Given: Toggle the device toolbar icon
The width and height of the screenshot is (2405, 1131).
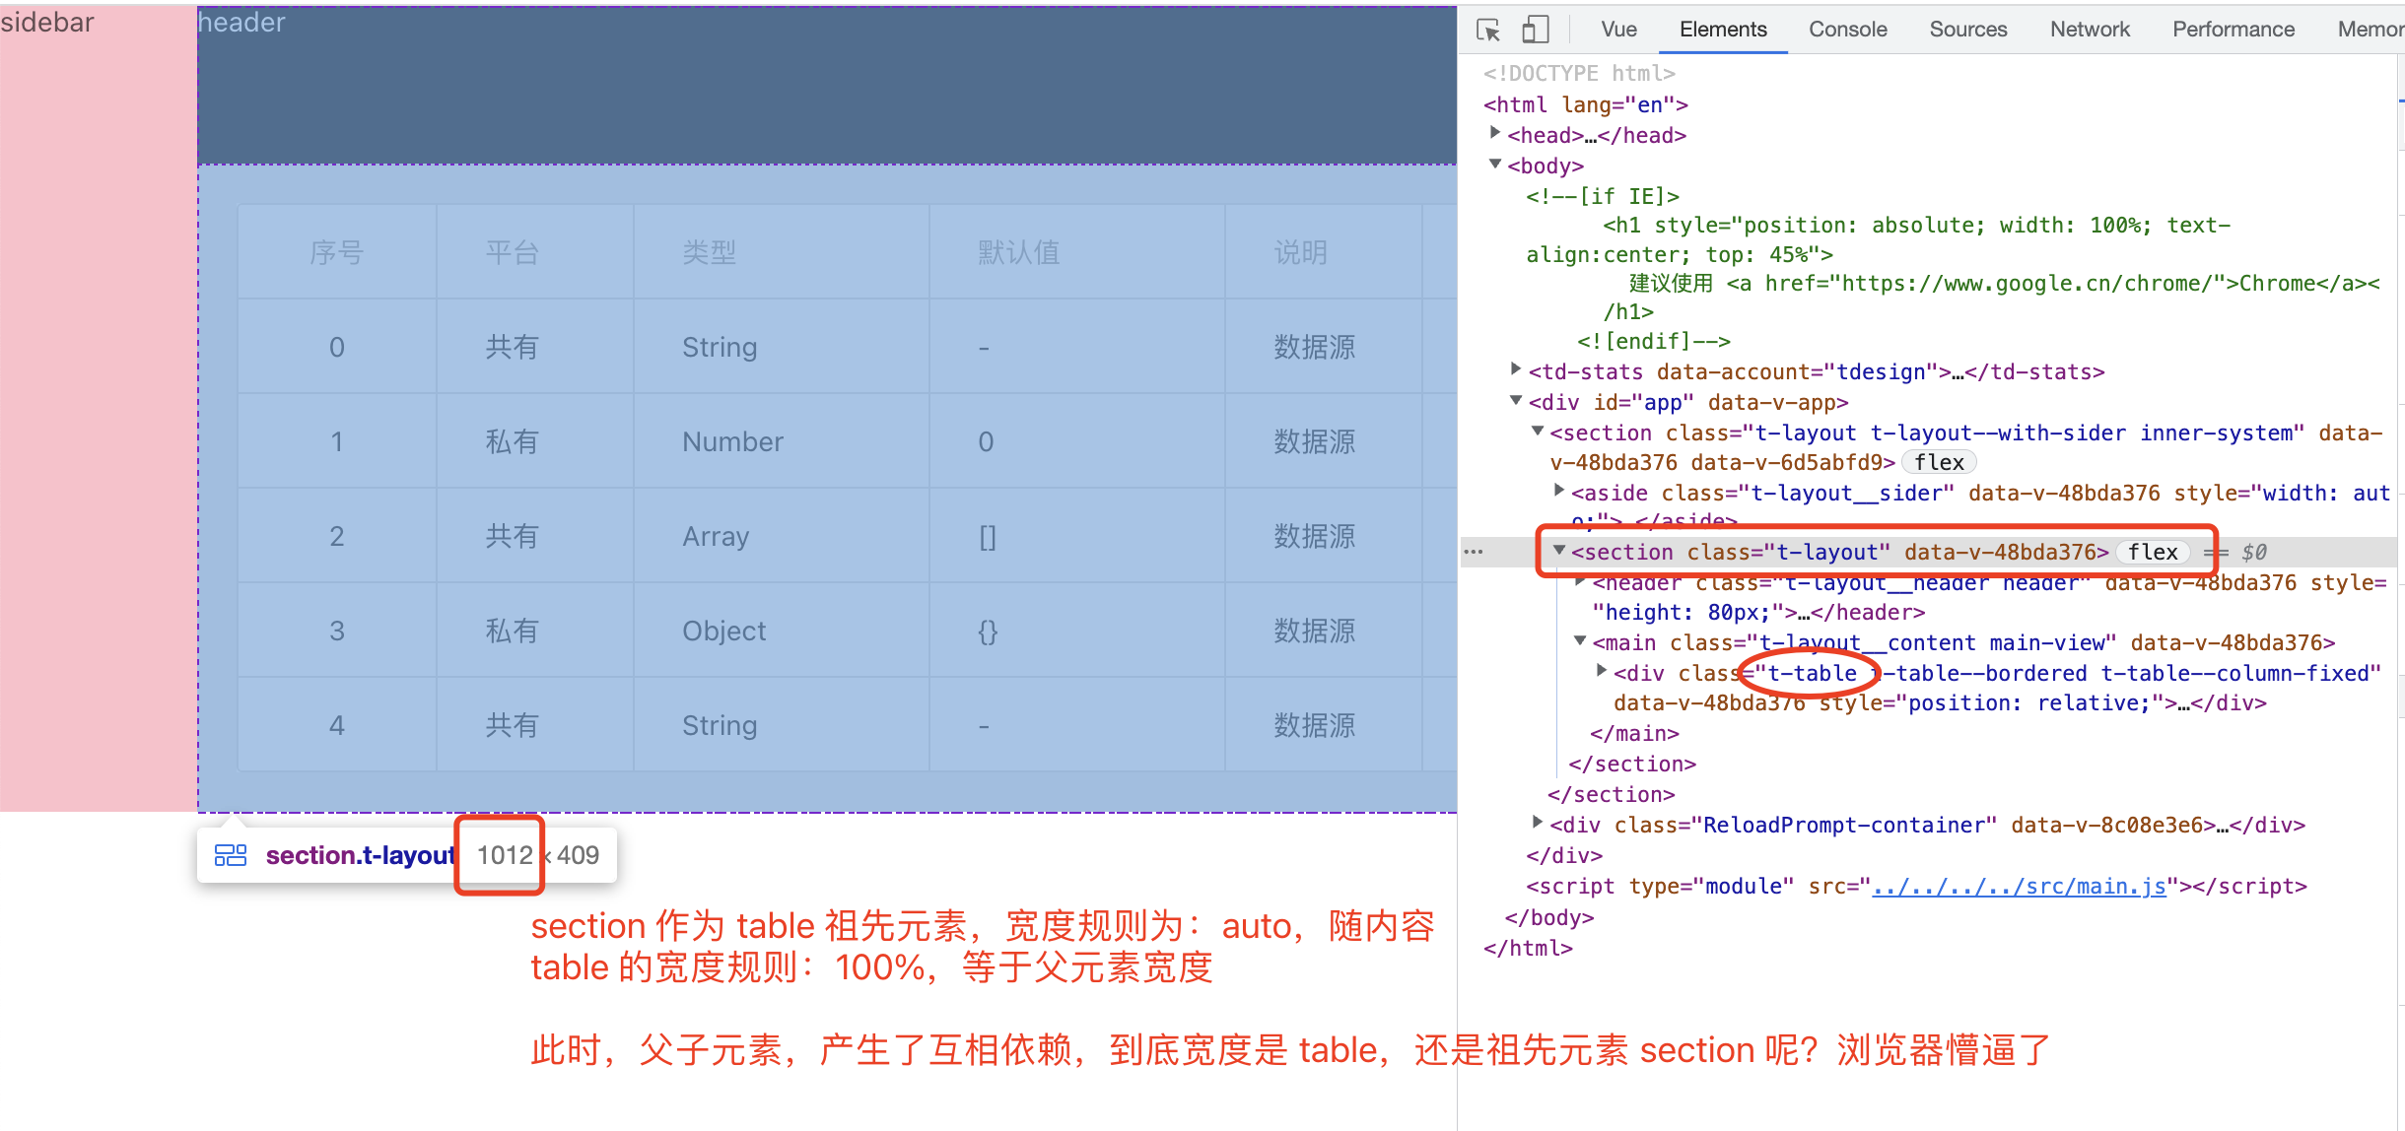Looking at the screenshot, I should [1534, 29].
